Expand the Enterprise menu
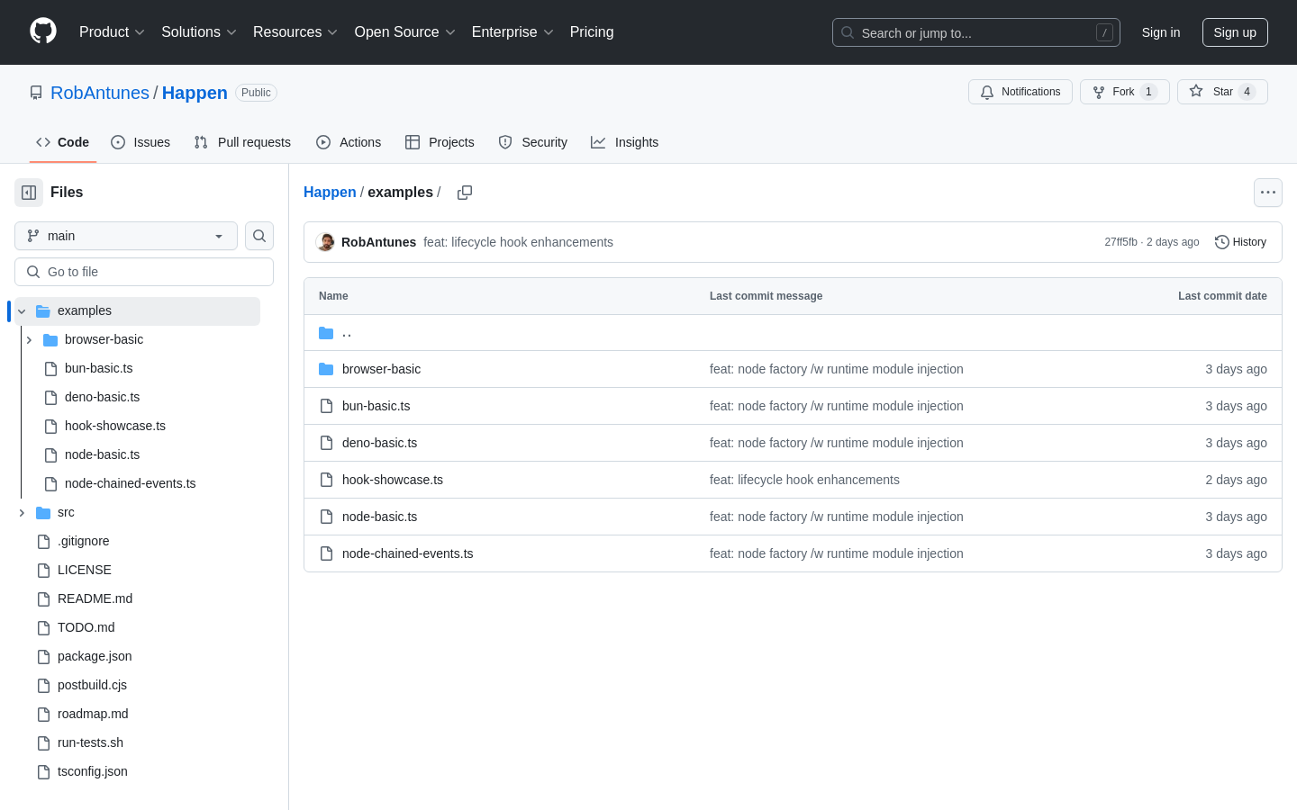 pyautogui.click(x=512, y=31)
